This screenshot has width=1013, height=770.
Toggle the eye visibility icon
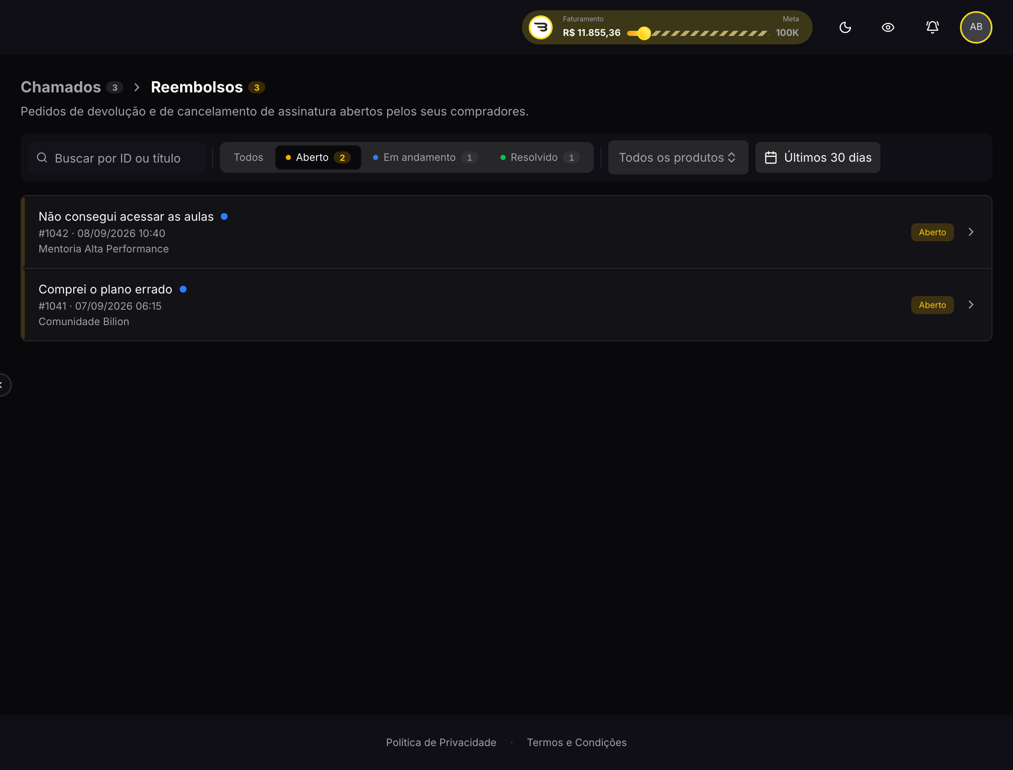(888, 27)
